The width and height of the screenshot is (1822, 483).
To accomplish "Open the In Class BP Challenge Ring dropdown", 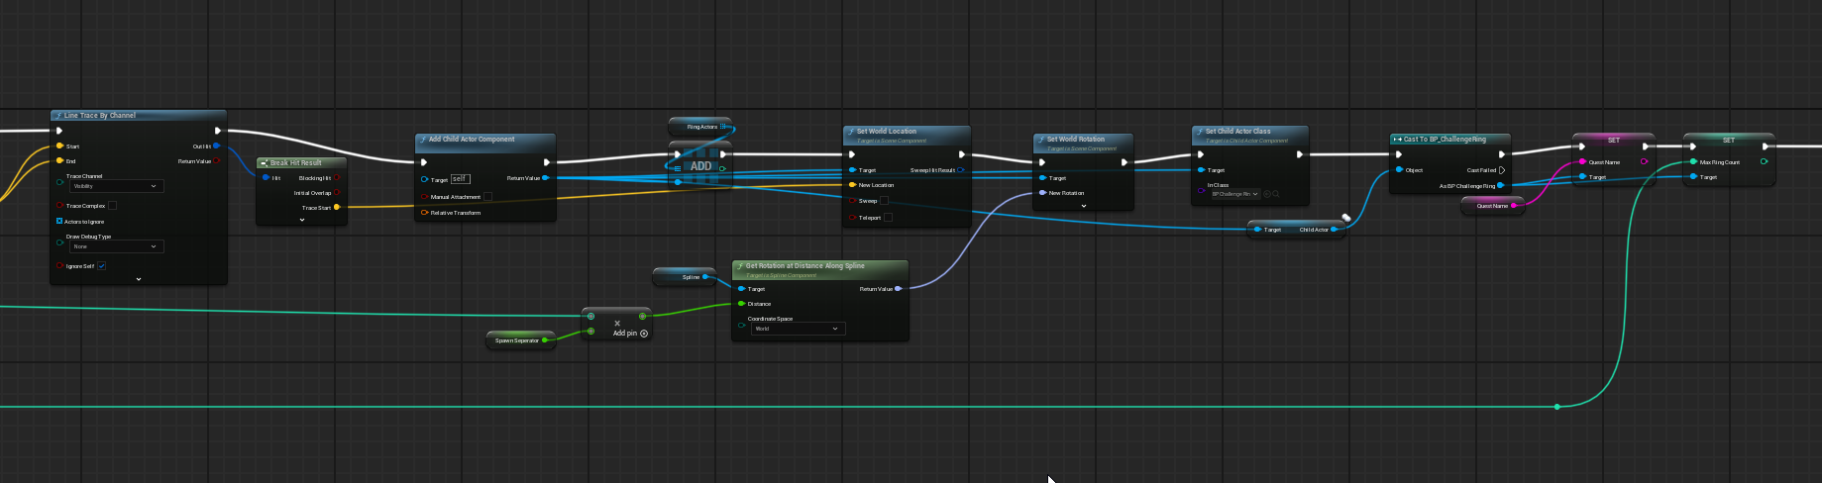I will [1233, 194].
